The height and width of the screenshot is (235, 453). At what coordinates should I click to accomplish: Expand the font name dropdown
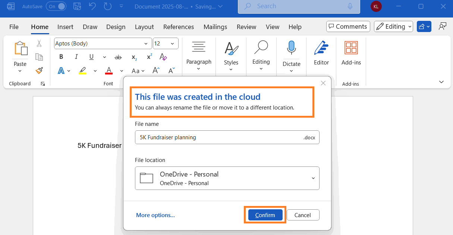point(146,44)
